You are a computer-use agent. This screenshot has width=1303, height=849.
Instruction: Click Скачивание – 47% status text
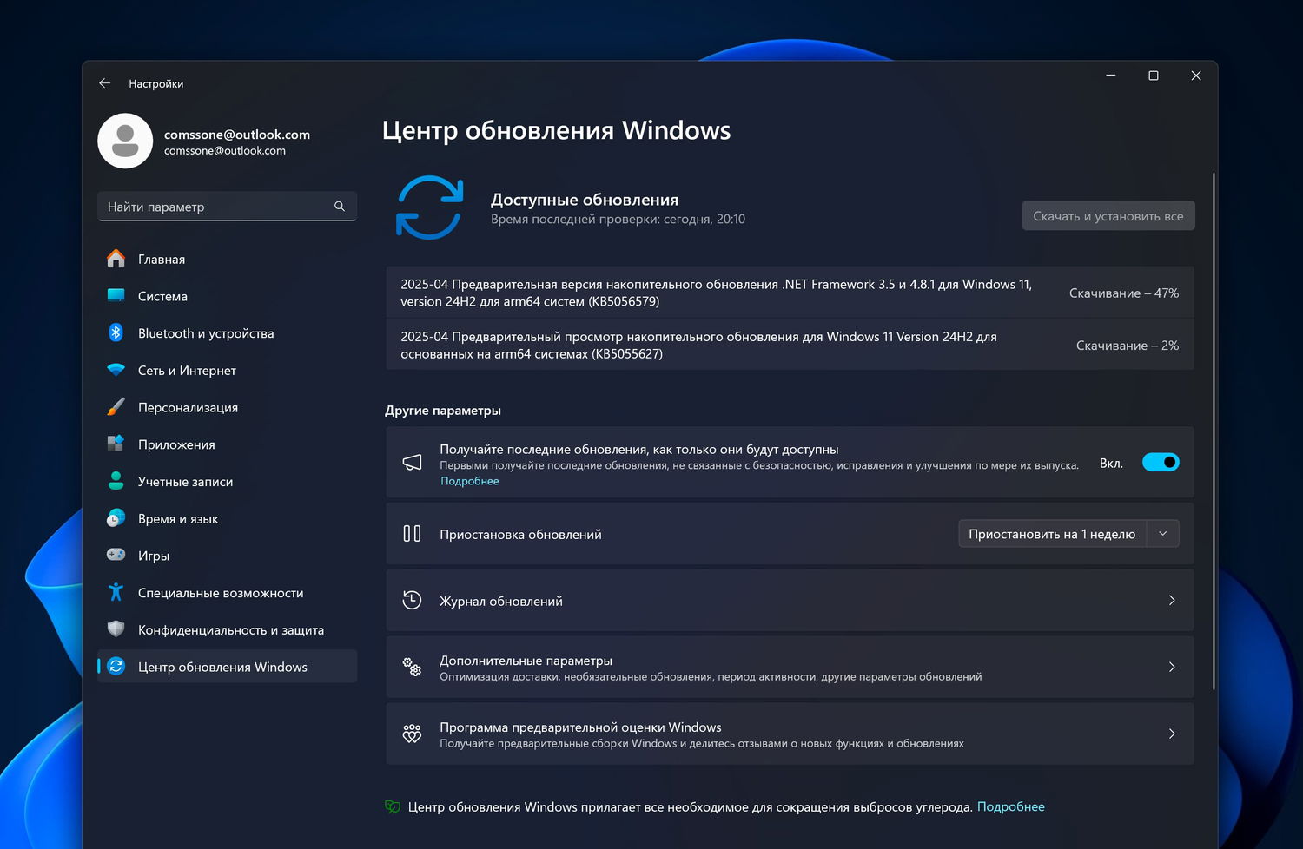pos(1124,293)
